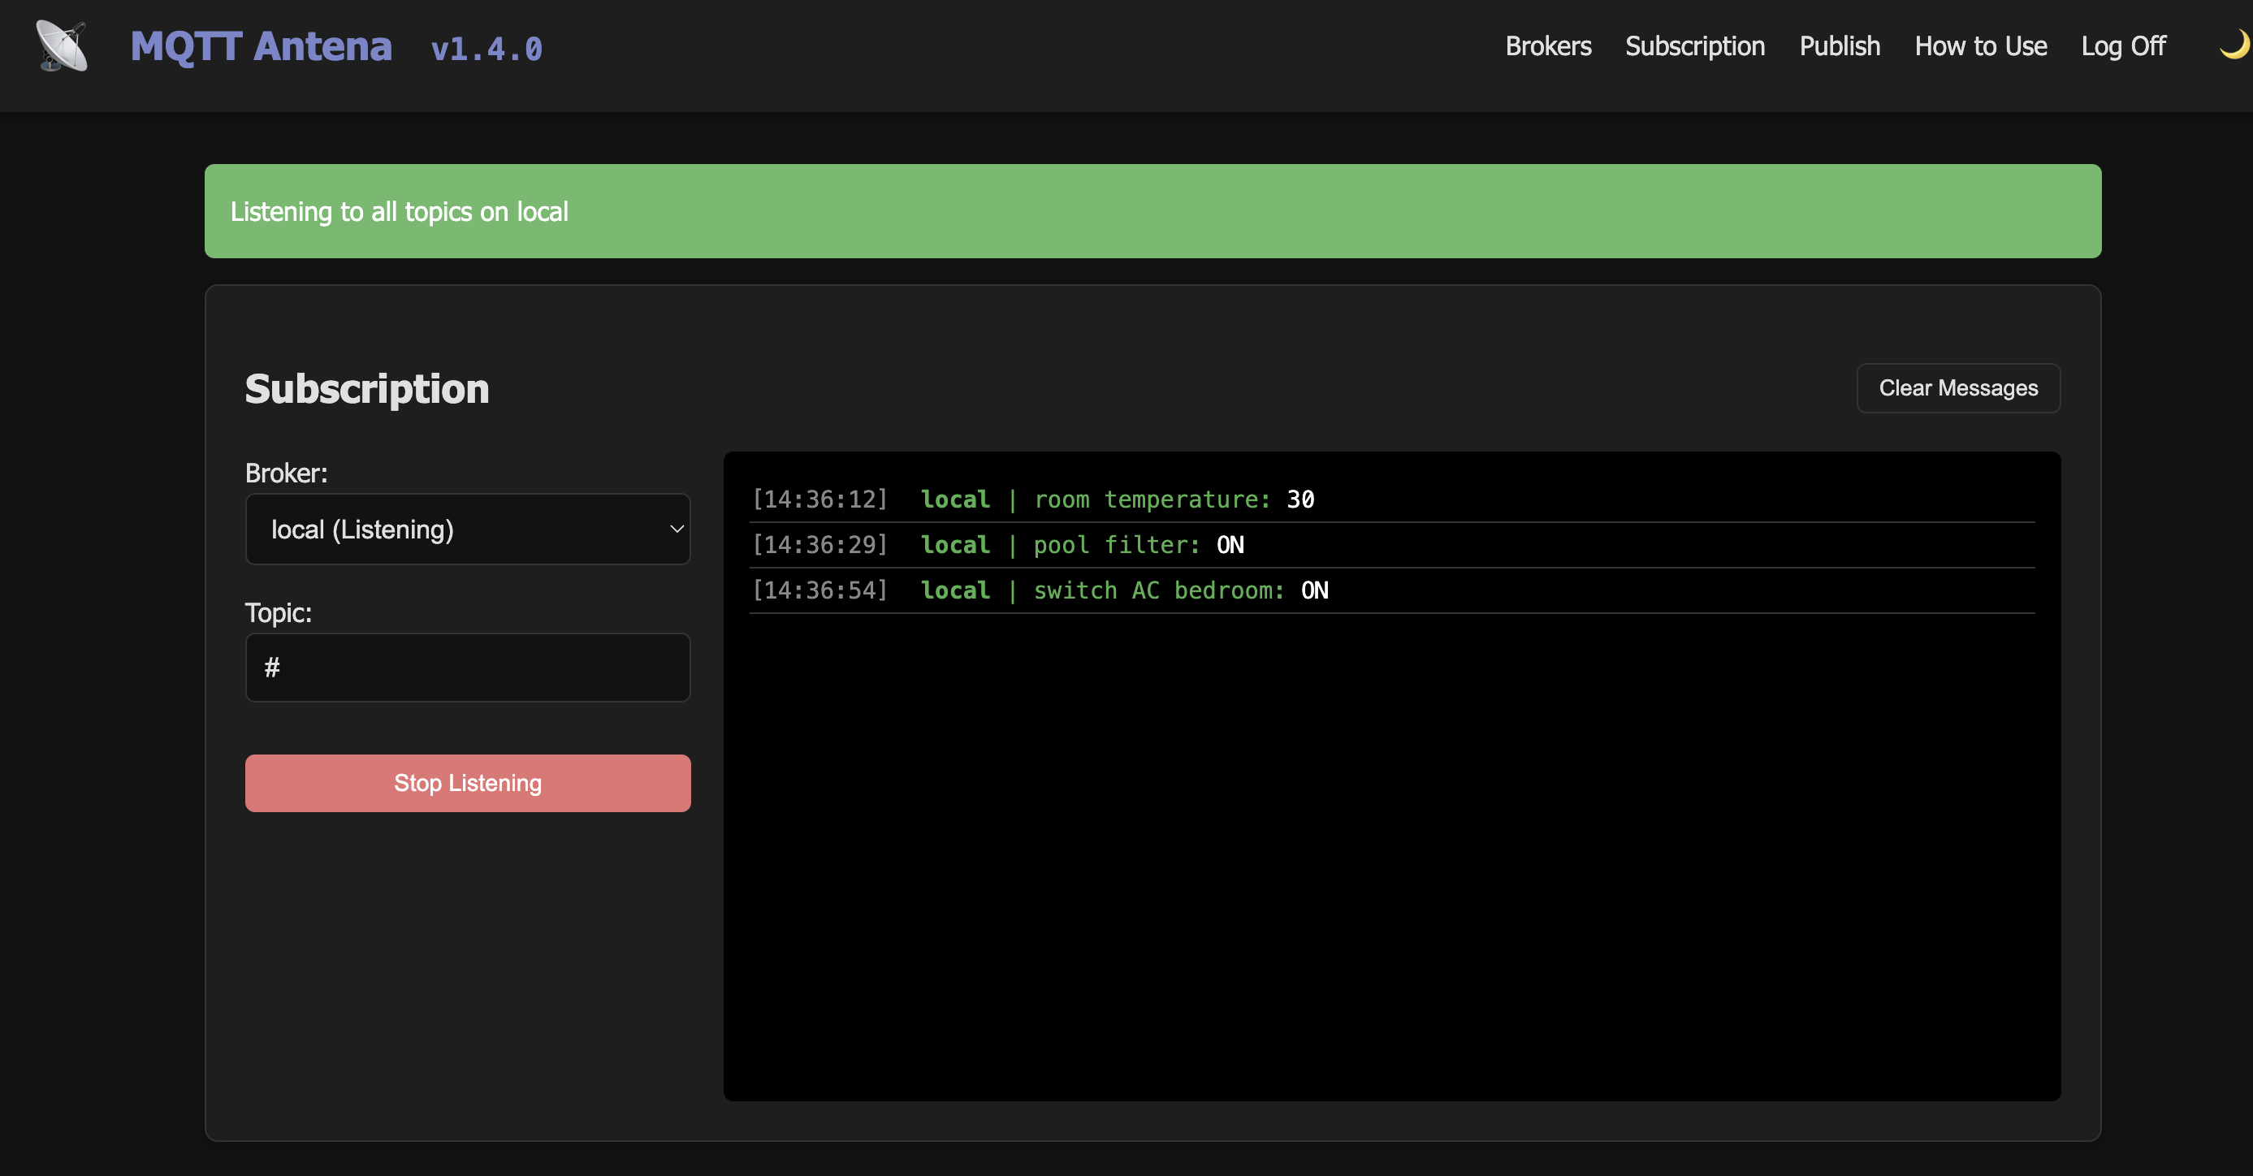The image size is (2253, 1176).
Task: Click the satellite dish logo icon
Action: (x=61, y=46)
